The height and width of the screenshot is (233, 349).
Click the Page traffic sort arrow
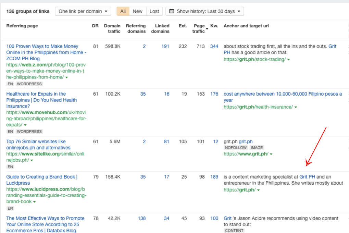click(207, 29)
